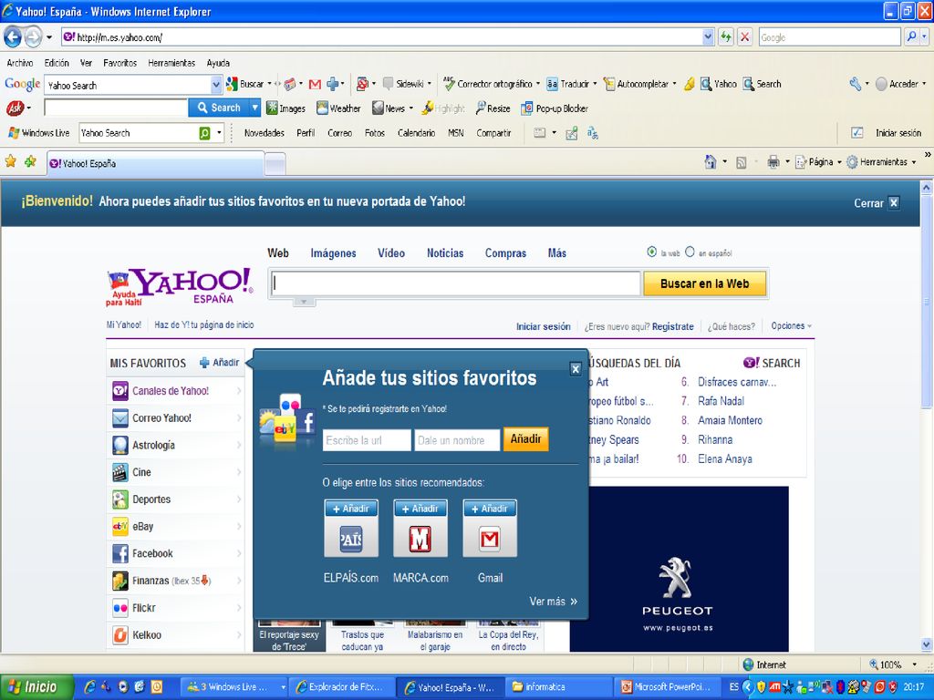
Task: Select the 'en español' radio button
Action: coord(690,252)
